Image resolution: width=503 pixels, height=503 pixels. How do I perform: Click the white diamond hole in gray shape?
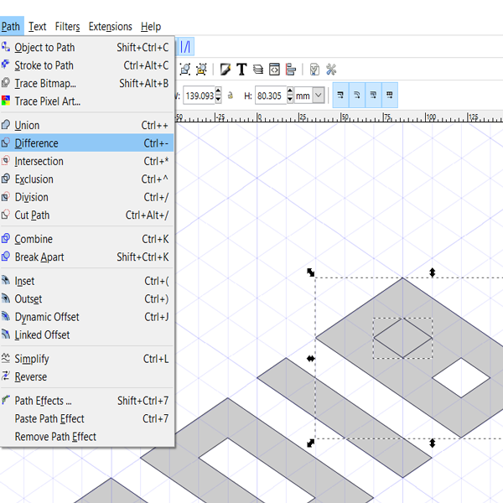(x=461, y=378)
